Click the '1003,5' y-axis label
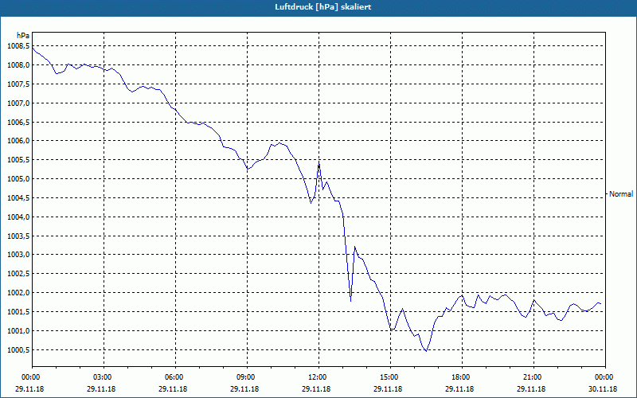This screenshot has height=398, width=637. [x=18, y=236]
